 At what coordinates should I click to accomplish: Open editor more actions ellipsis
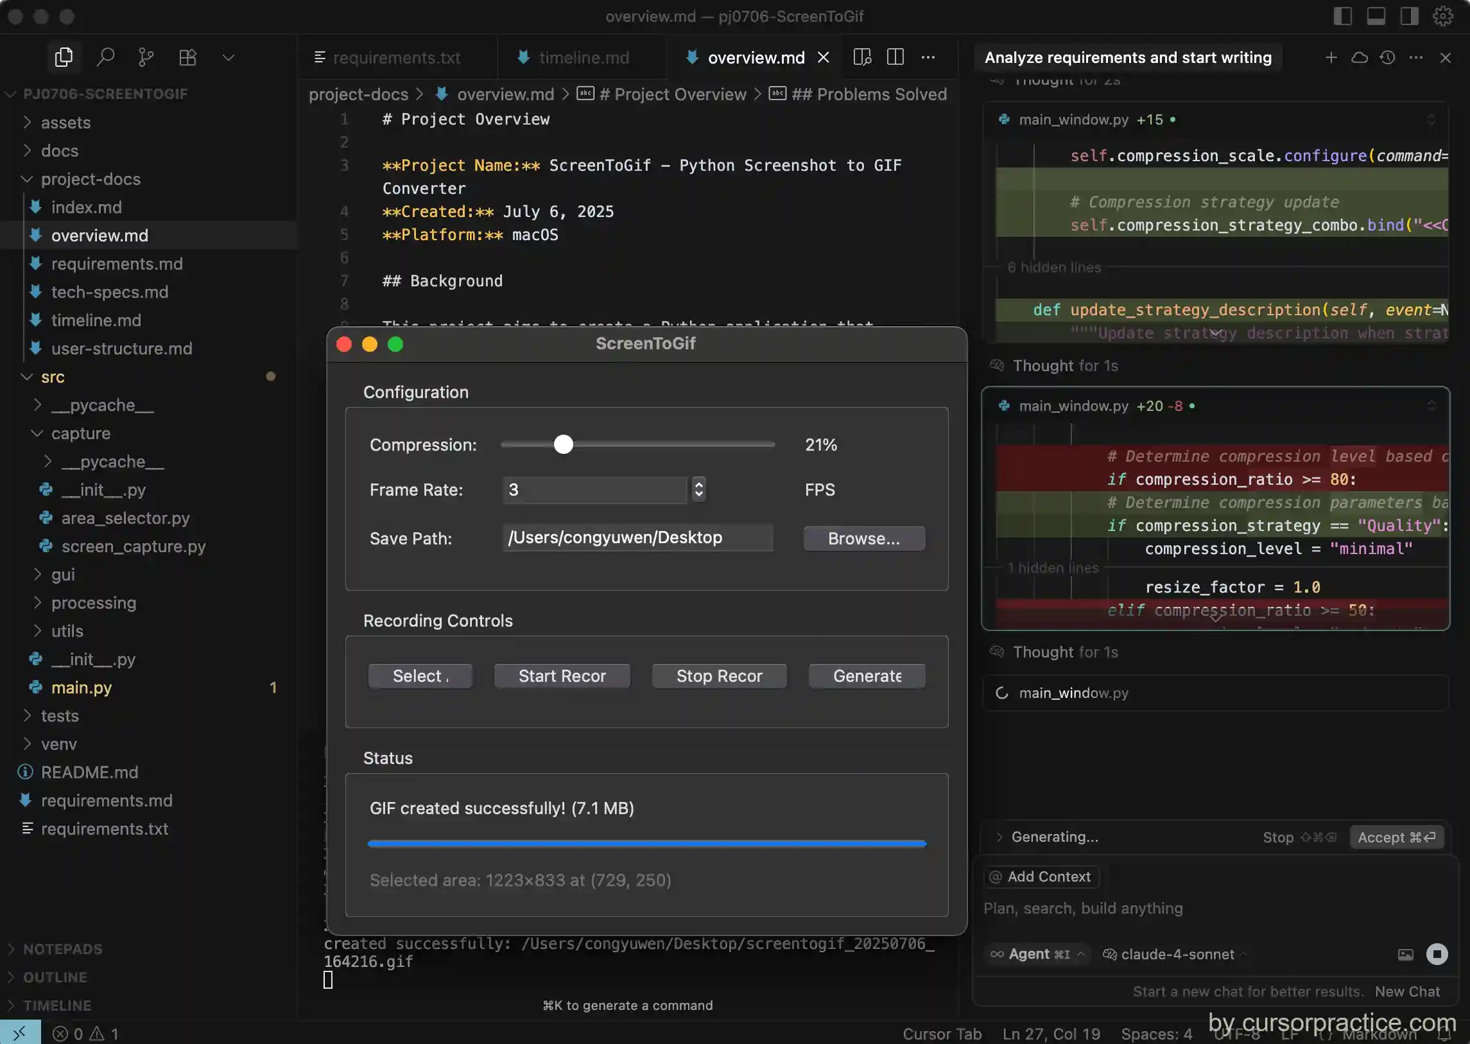928,57
